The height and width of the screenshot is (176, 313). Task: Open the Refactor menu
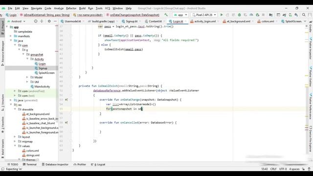(71, 8)
